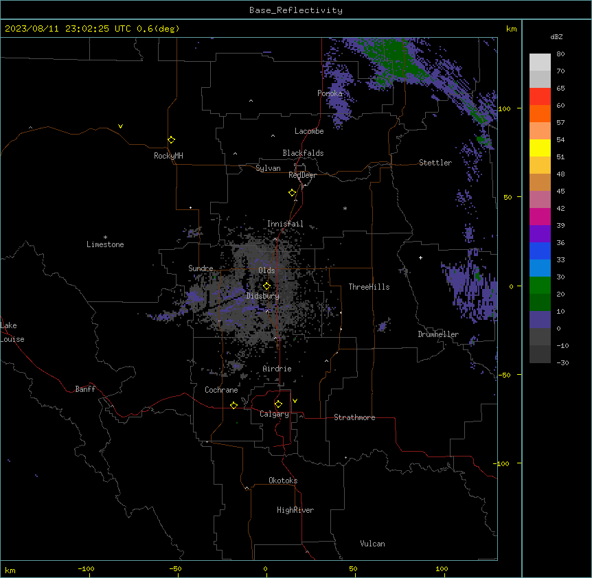Select the RedDeer city label
The width and height of the screenshot is (592, 578).
click(x=302, y=175)
